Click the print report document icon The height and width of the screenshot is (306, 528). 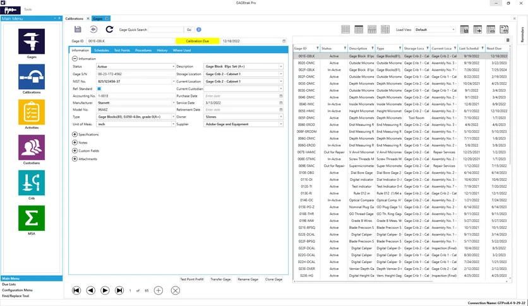[x=504, y=29]
